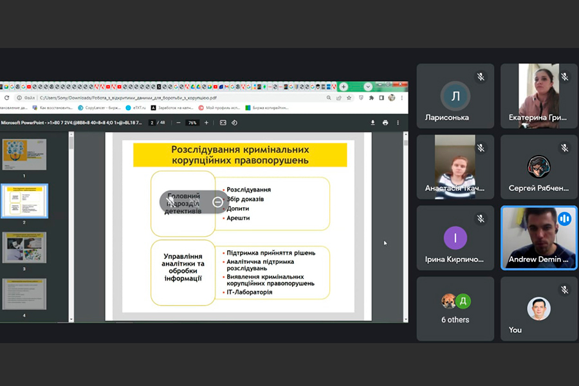Click the muted microphone icon on Ларисонька tile
The height and width of the screenshot is (386, 579).
tap(481, 77)
